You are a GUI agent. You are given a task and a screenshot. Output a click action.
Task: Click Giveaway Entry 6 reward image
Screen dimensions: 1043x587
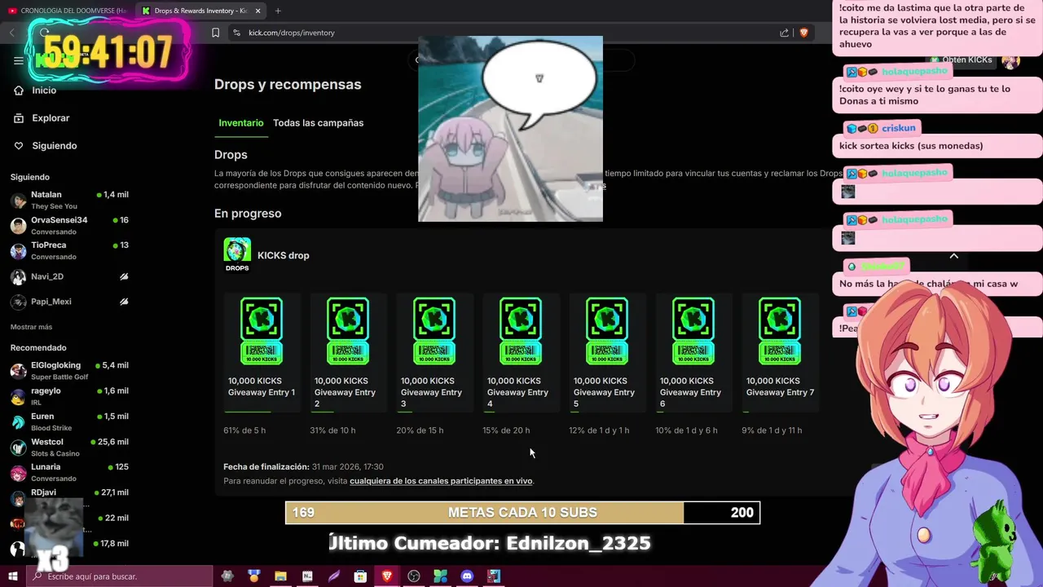click(693, 331)
